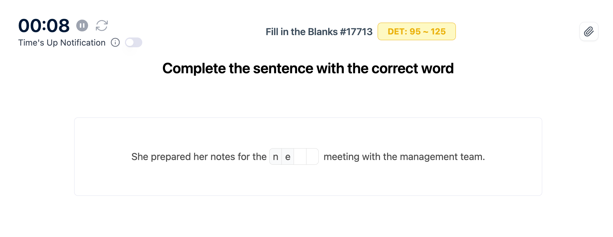The image size is (613, 237).
Task: Click the "Complete the sentence" heading
Action: pos(308,68)
